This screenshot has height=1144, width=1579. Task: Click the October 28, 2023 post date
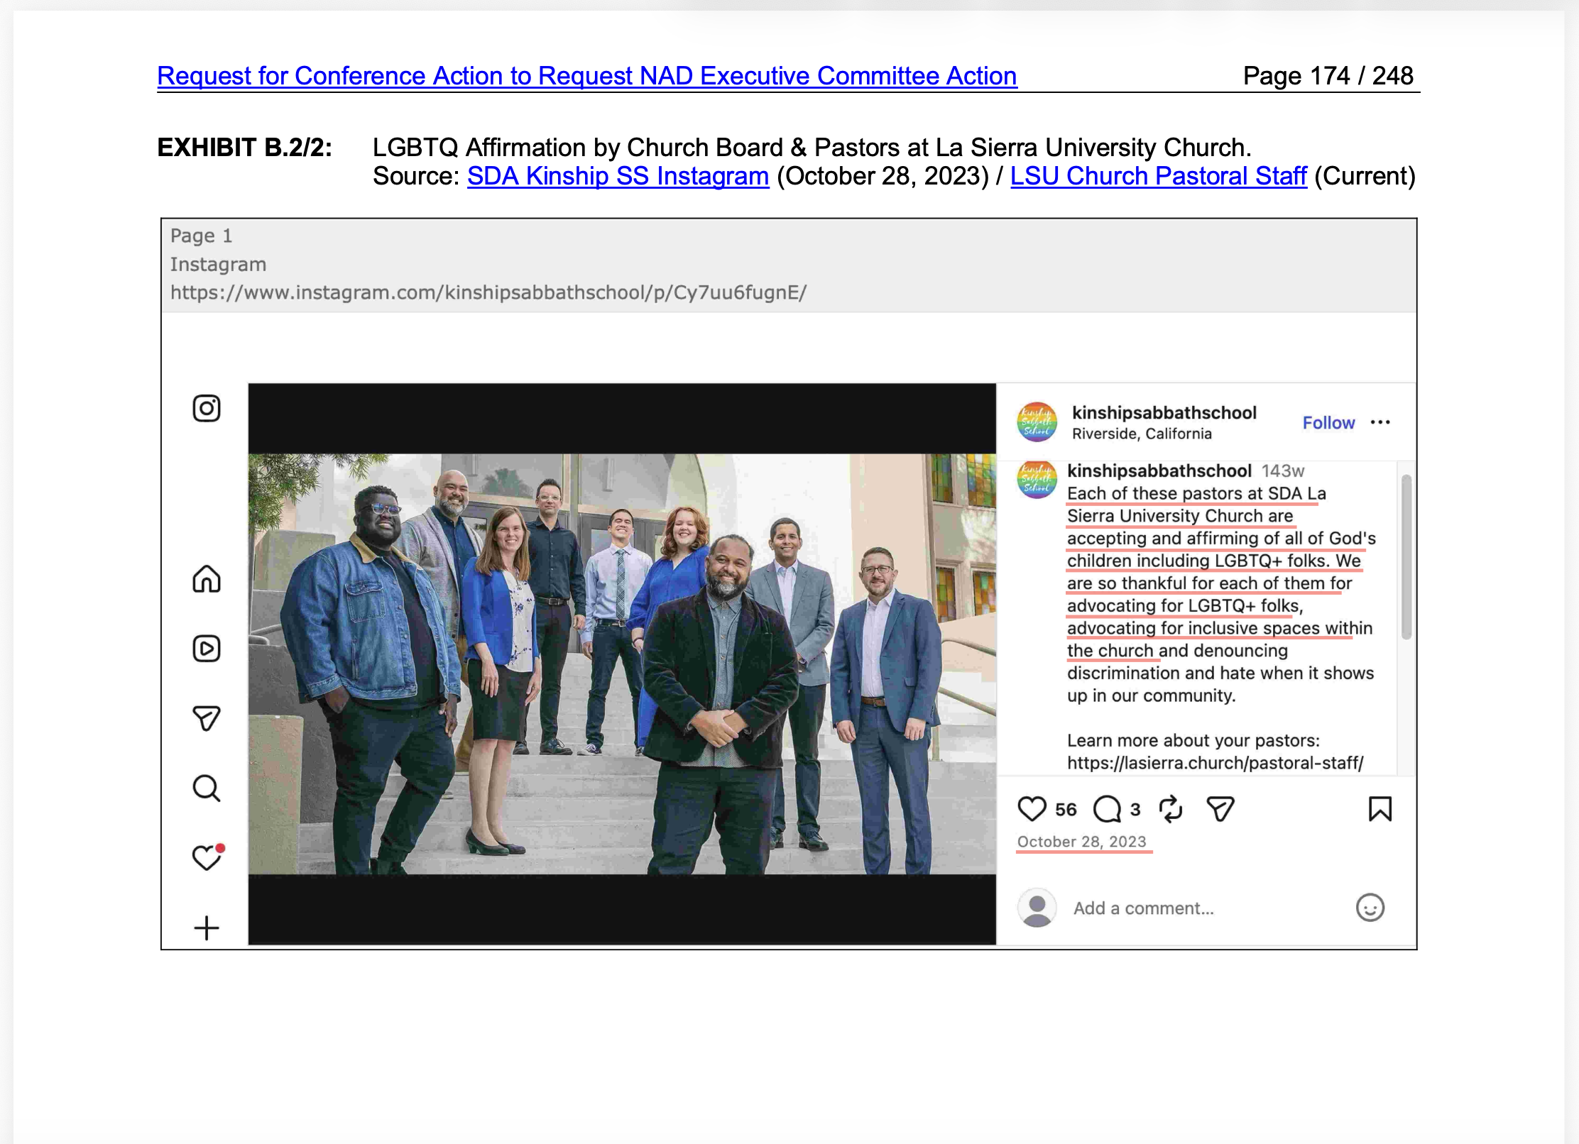point(1081,841)
